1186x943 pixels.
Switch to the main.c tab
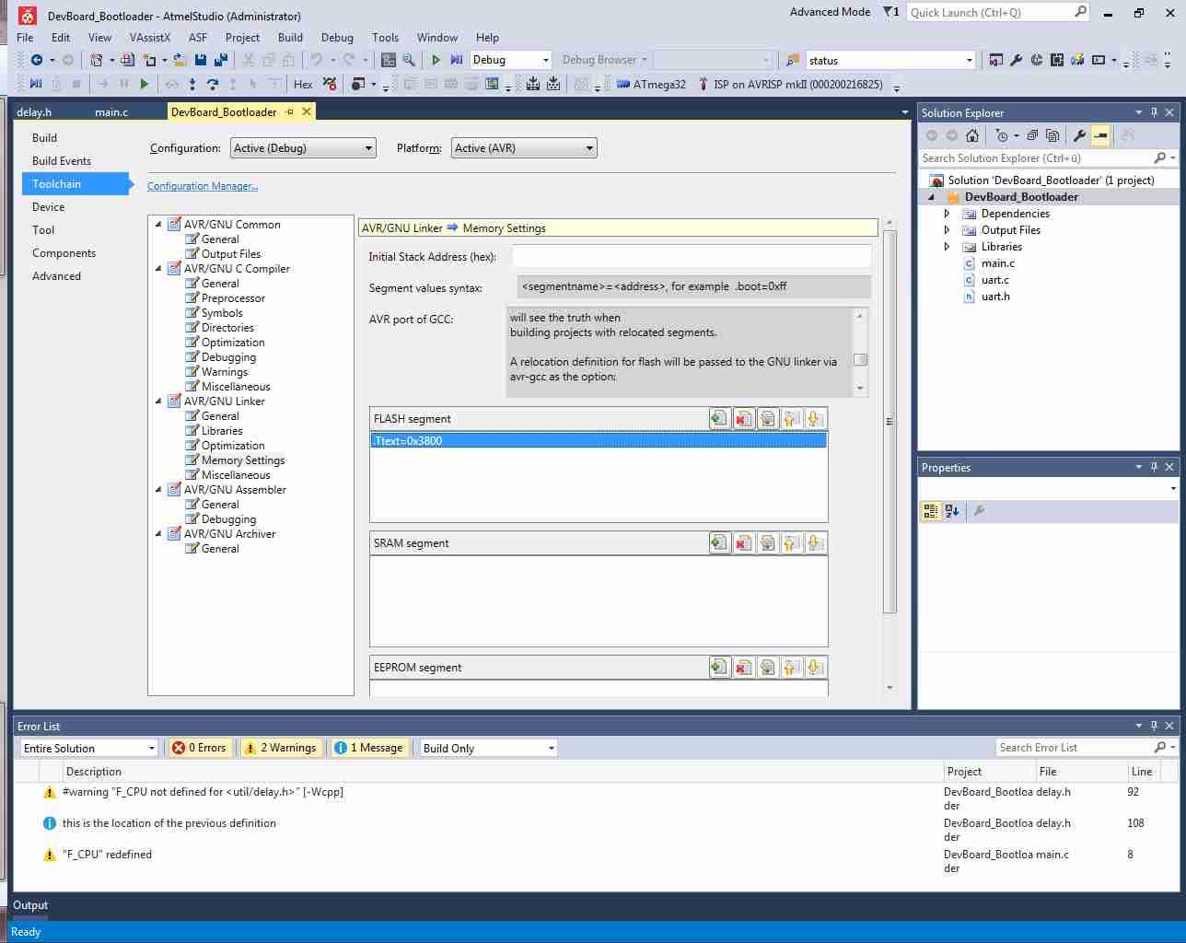pyautogui.click(x=111, y=112)
